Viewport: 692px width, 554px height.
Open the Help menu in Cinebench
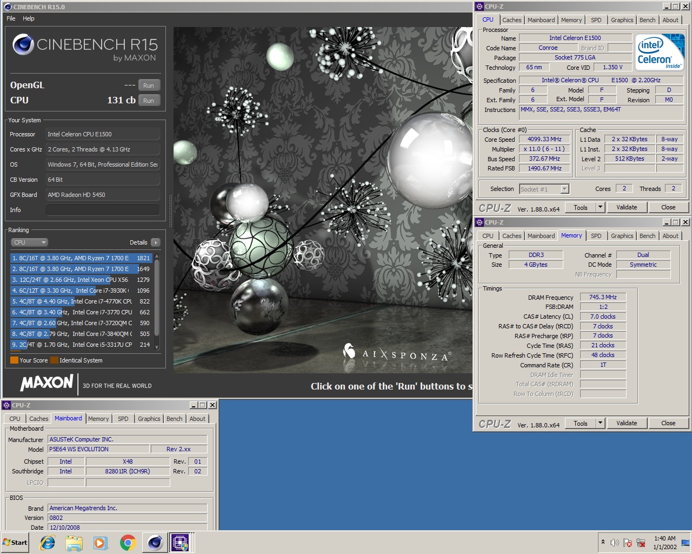tap(29, 18)
